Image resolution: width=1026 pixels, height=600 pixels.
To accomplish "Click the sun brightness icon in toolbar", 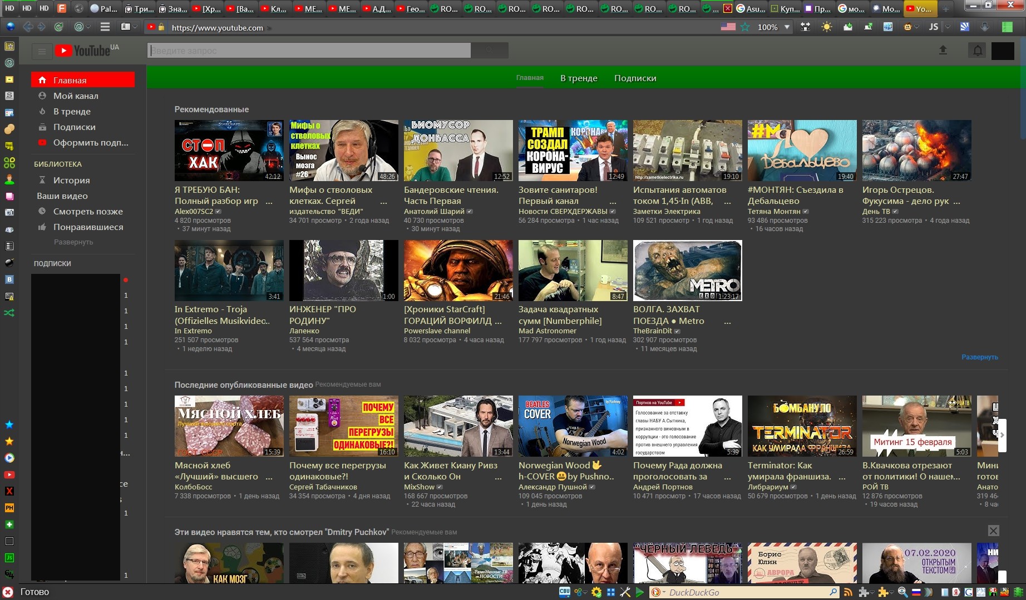I will tap(827, 27).
